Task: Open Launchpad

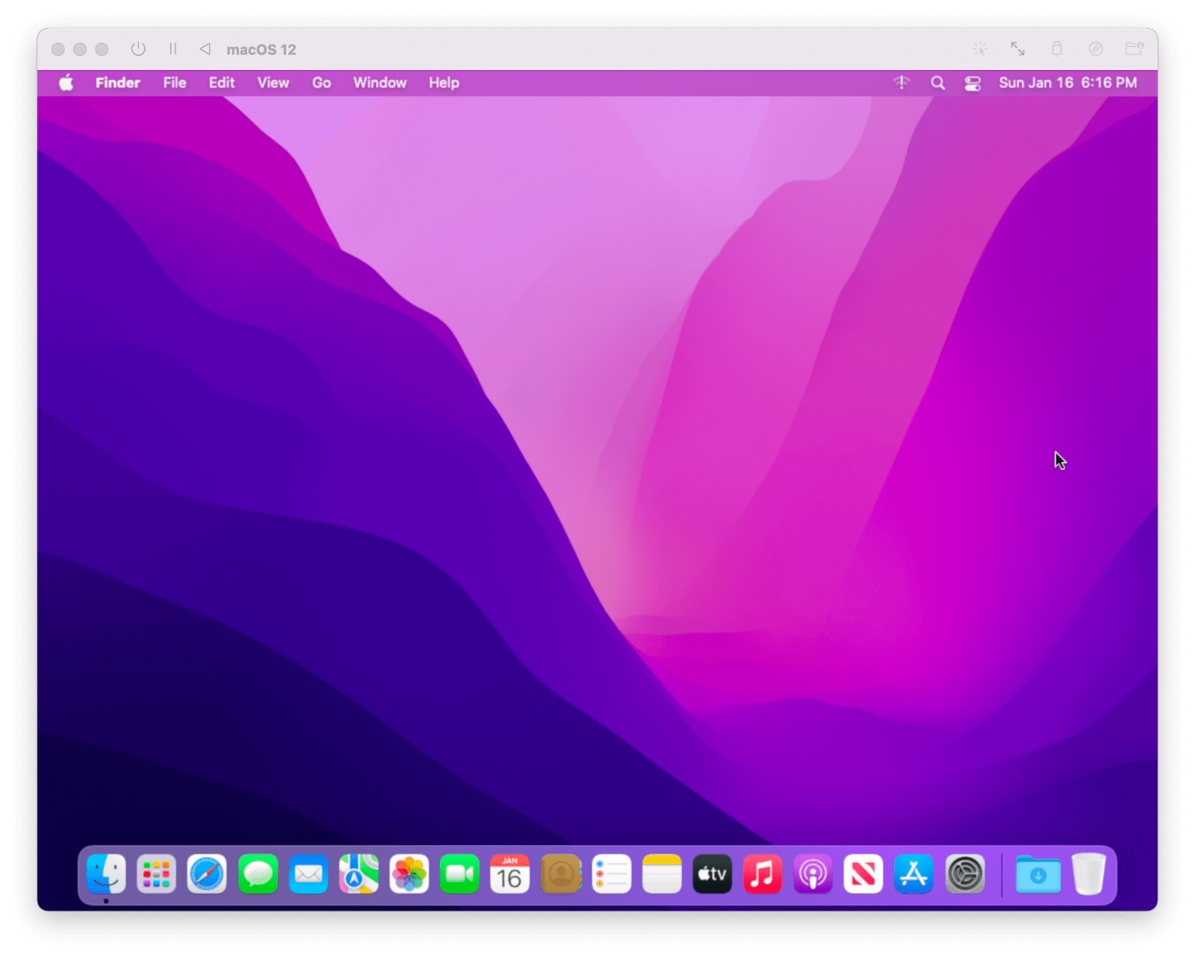Action: coord(157,874)
